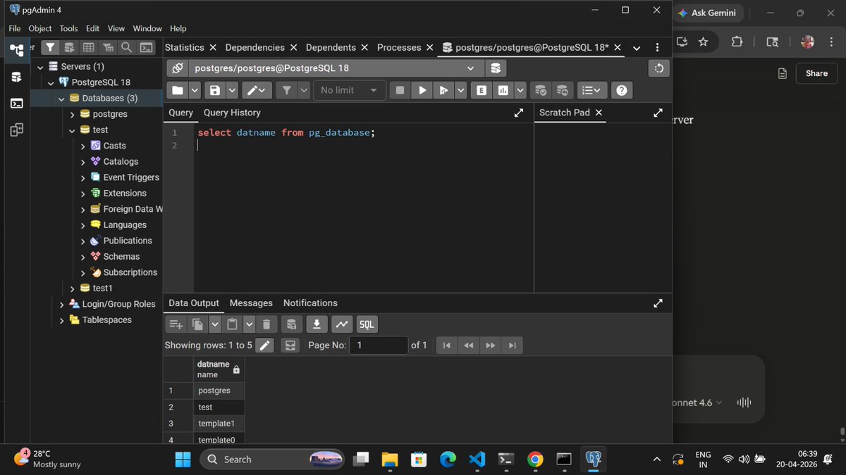Download results with the Save results icon

tap(317, 324)
